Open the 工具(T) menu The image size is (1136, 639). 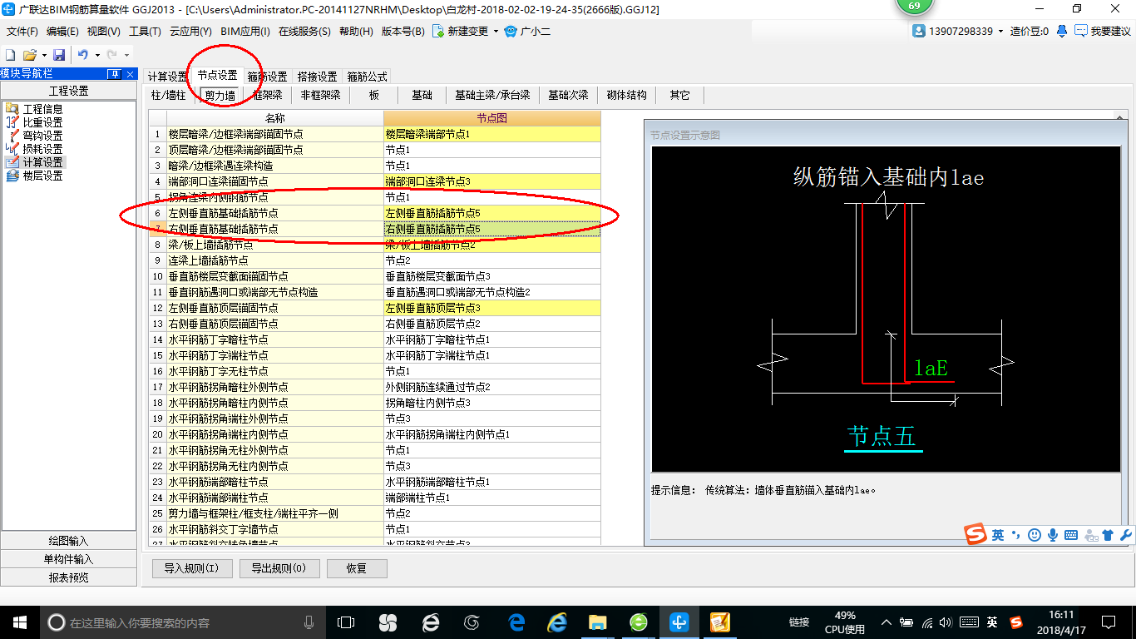[145, 31]
